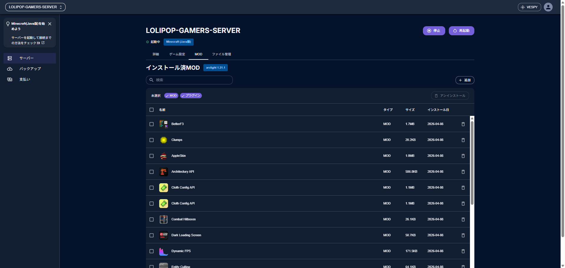Toggle the プラグイン filter chip
This screenshot has height=268, width=565.
click(191, 96)
